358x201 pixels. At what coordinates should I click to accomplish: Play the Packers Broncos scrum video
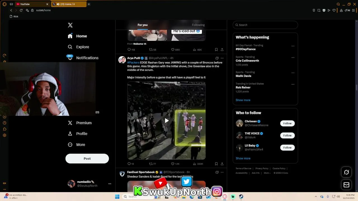click(x=166, y=121)
